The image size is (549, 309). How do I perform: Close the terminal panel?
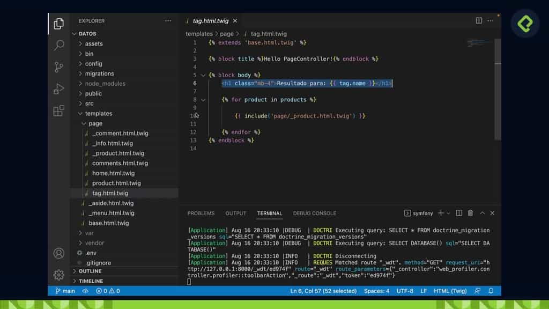tap(492, 213)
